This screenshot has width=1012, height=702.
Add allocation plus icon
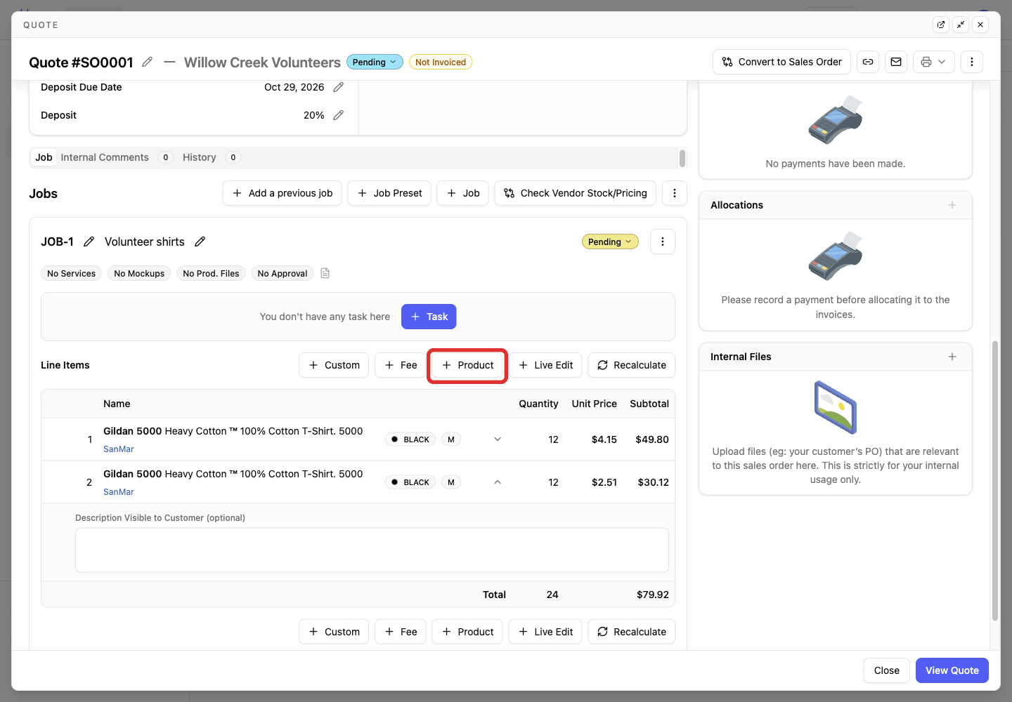tap(952, 205)
